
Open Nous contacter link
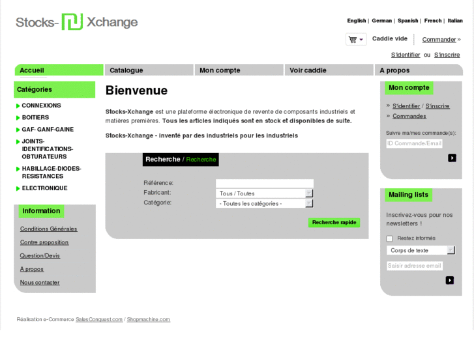(x=40, y=283)
